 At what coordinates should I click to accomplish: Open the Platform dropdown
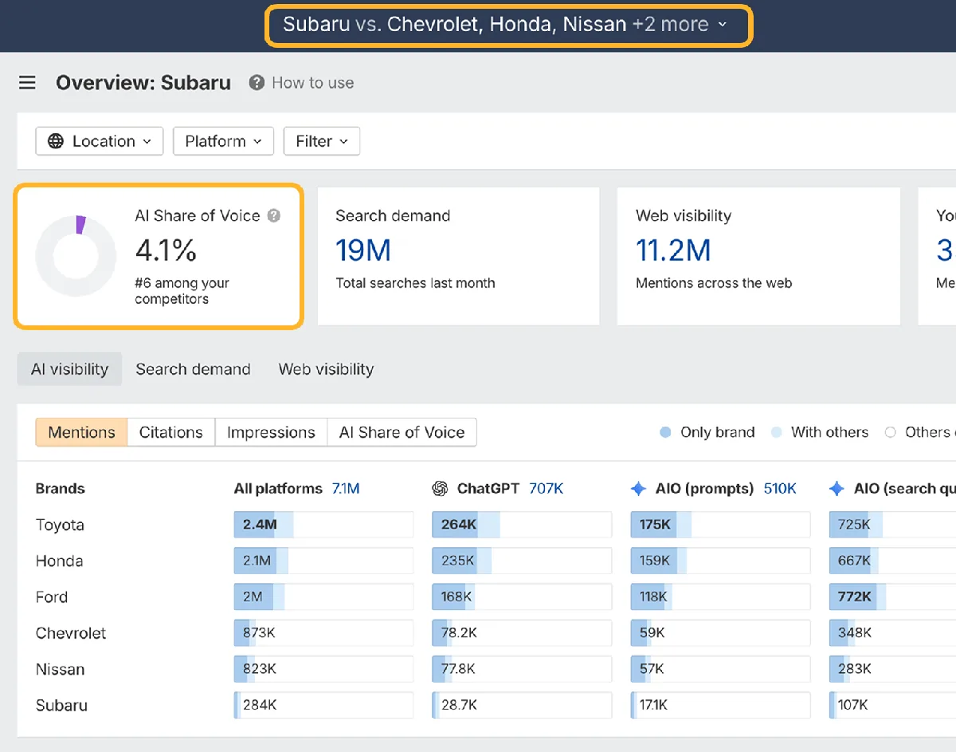[223, 141]
